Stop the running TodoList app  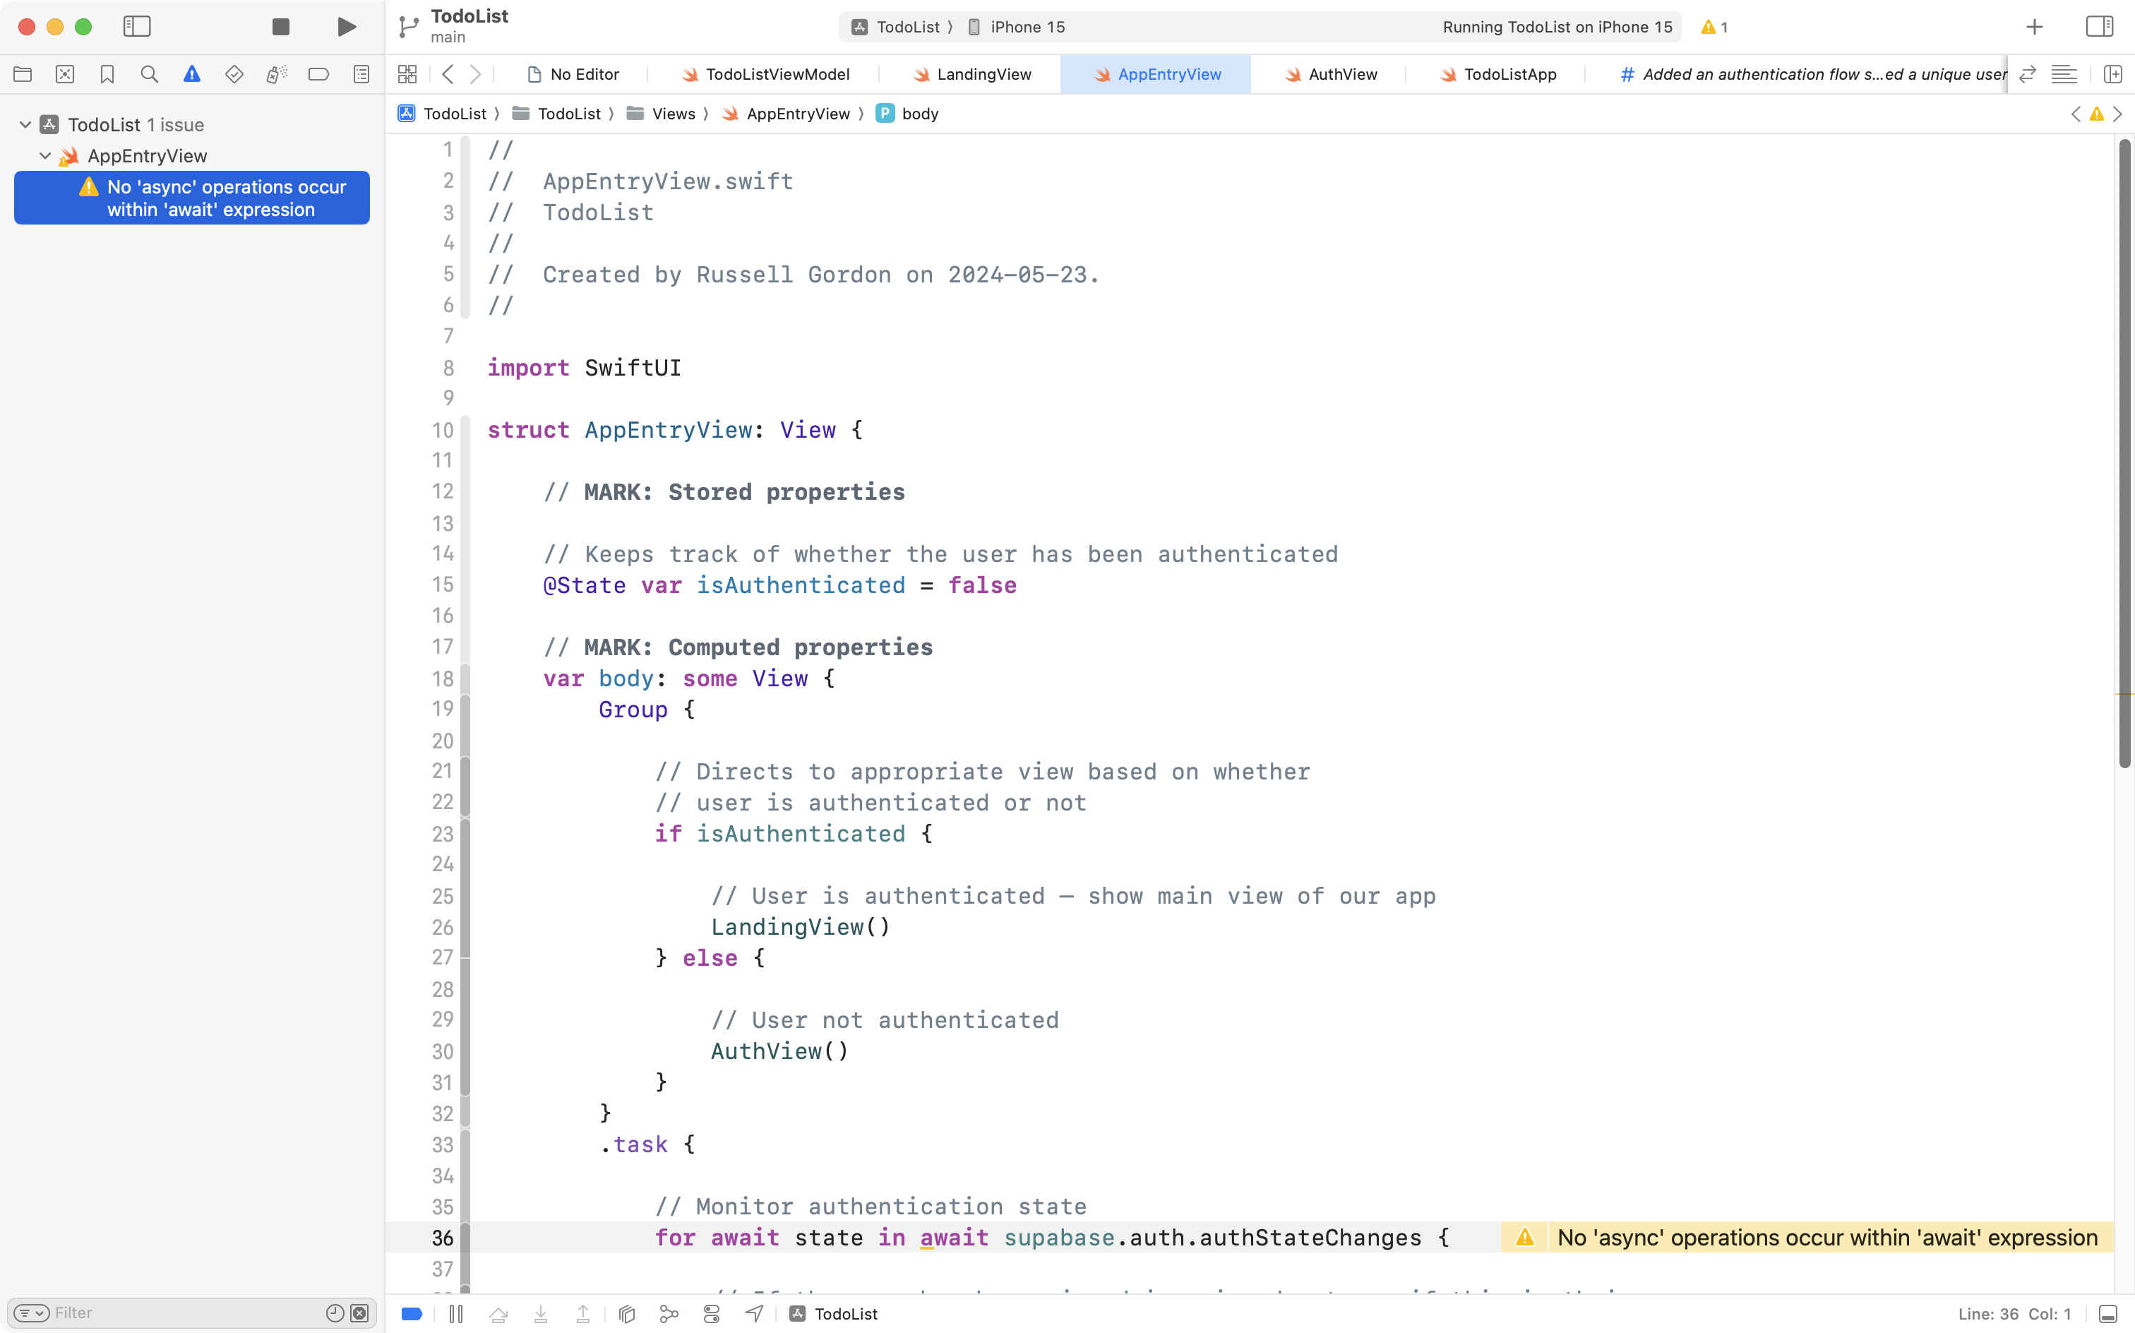[x=280, y=26]
